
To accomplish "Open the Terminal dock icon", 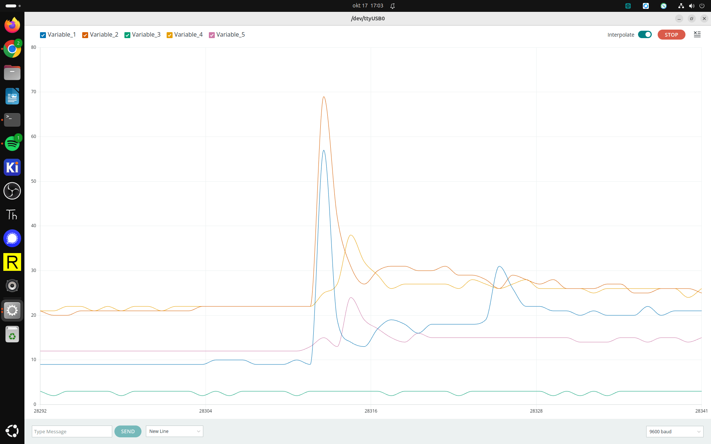I will (12, 120).
